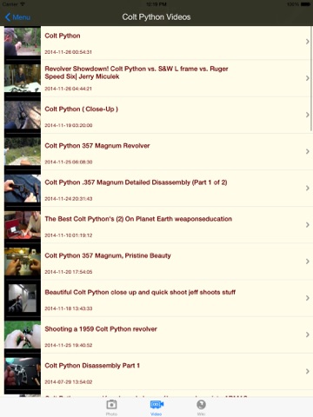
Task: Click the Colt Python Videos header title
Action: coord(156,17)
